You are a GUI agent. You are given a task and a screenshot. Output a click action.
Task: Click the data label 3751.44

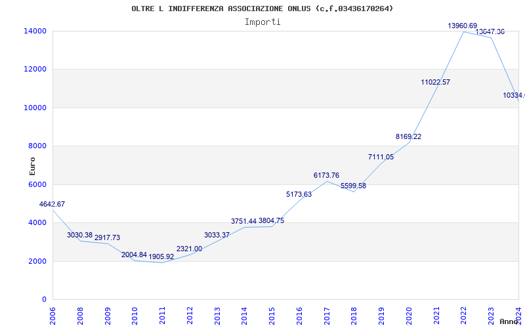tap(243, 221)
